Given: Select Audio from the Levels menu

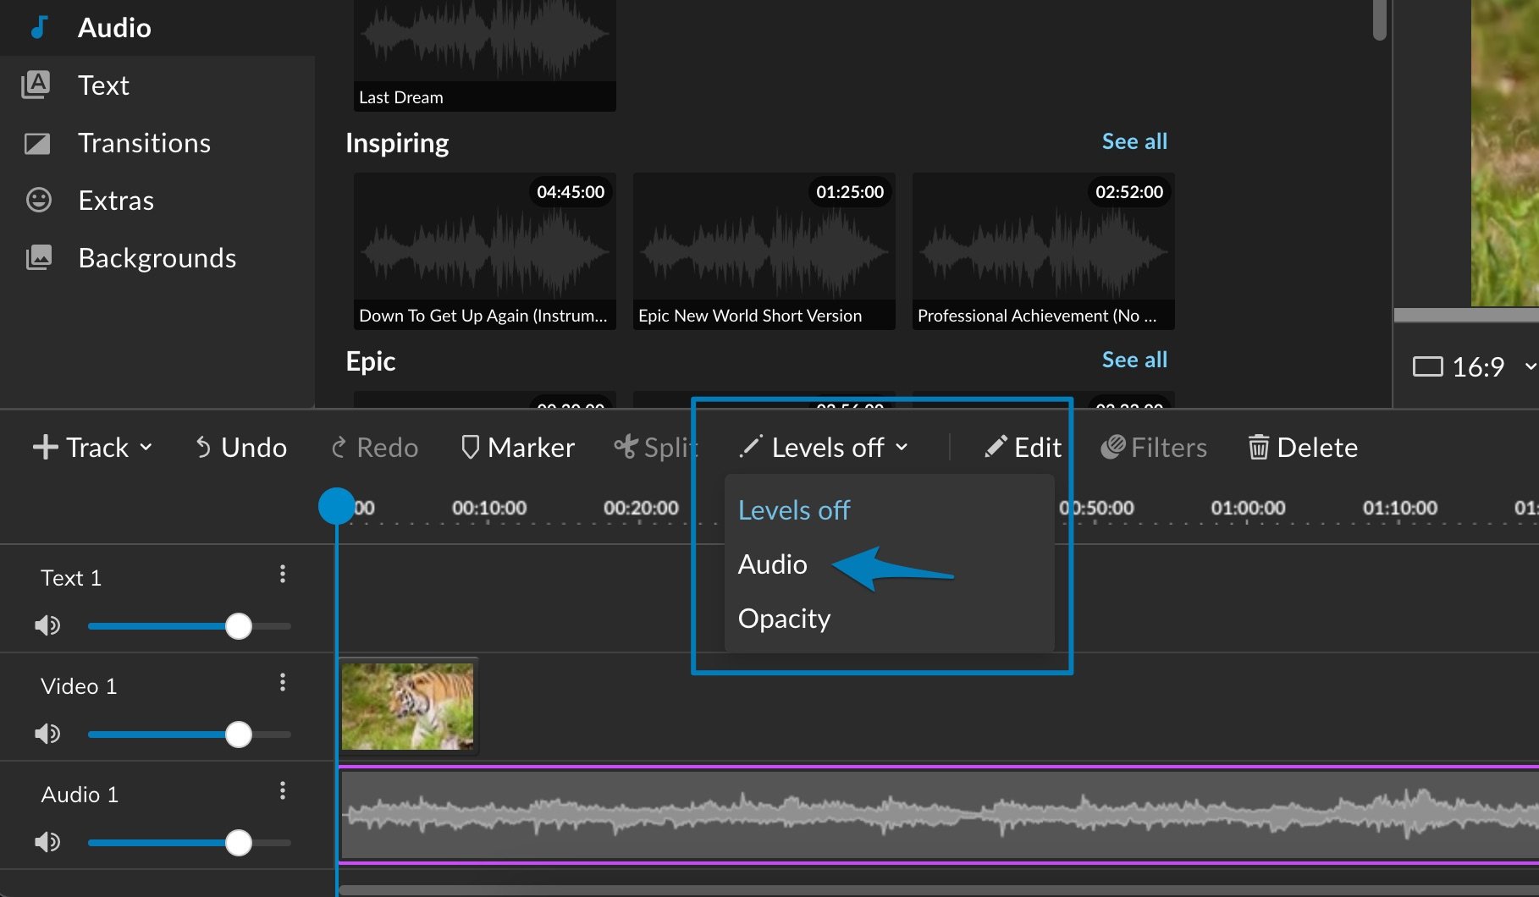Looking at the screenshot, I should (772, 564).
